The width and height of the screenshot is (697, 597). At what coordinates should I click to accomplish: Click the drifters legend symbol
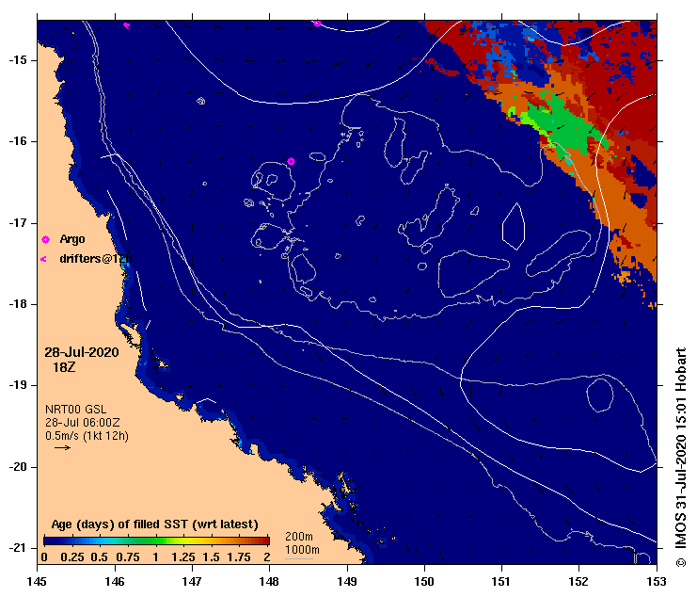(x=43, y=259)
